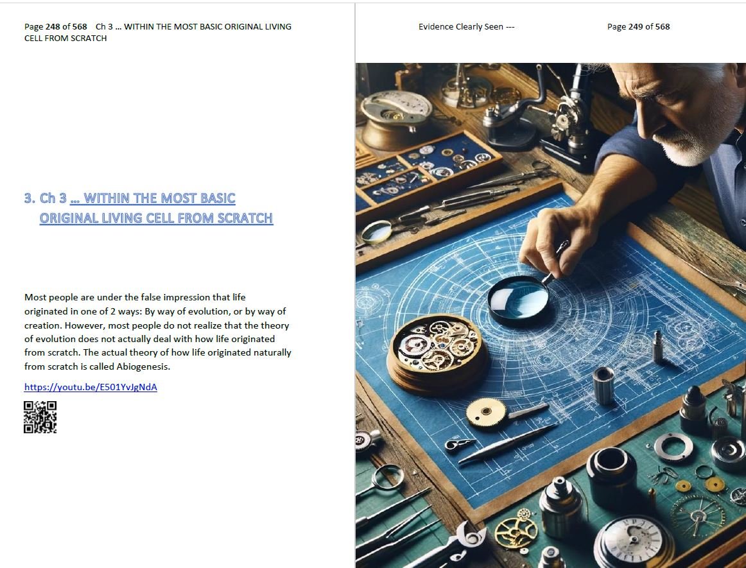Click the paragraph starting 'Most people are under'
Screen dimensions: 746x568
click(x=157, y=332)
